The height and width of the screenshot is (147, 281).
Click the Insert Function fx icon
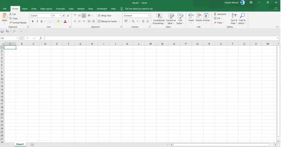[41, 38]
